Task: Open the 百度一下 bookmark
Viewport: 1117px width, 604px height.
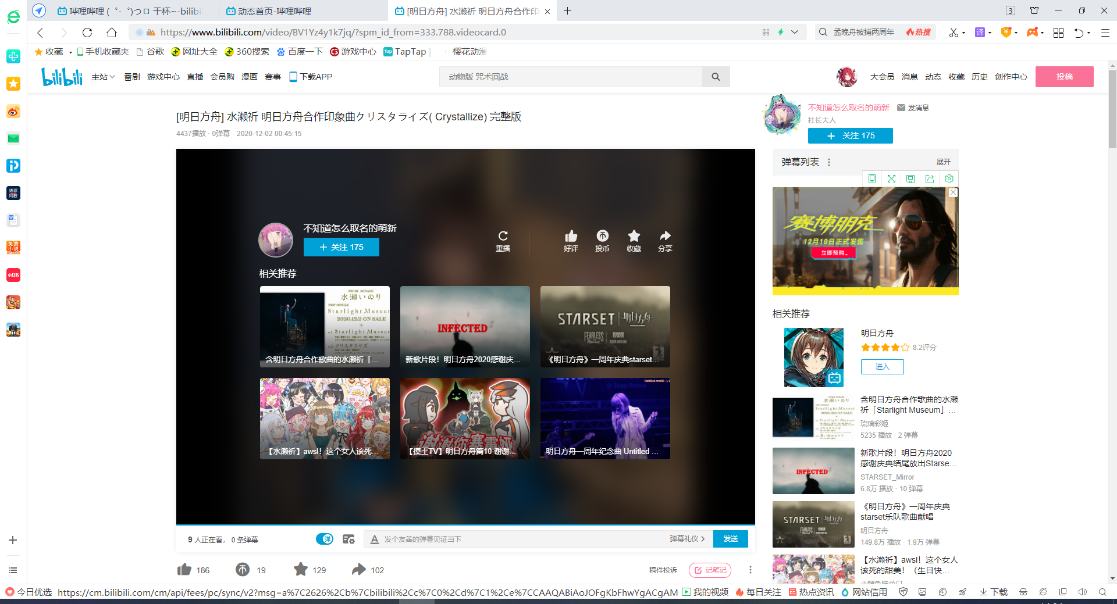Action: click(300, 52)
